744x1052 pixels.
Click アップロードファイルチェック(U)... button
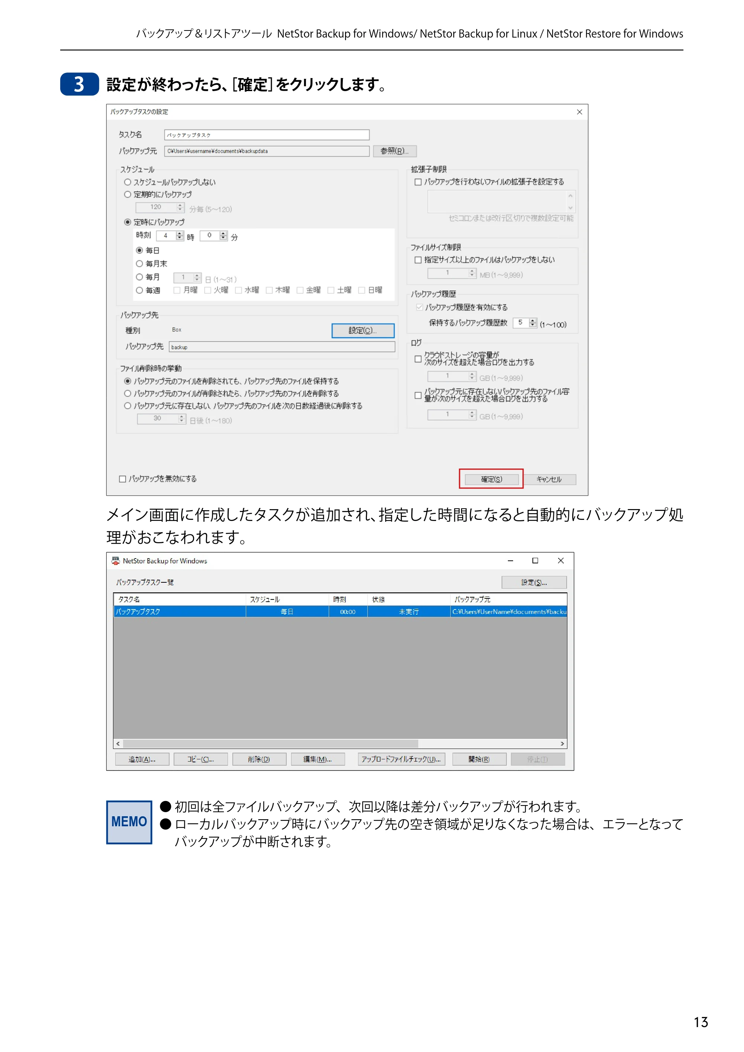pyautogui.click(x=401, y=759)
